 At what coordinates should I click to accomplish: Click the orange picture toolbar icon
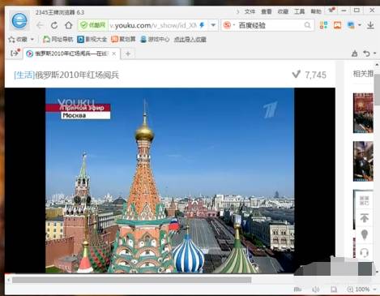click(x=337, y=25)
